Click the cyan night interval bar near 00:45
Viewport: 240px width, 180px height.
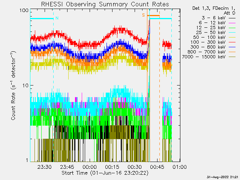click(160, 19)
